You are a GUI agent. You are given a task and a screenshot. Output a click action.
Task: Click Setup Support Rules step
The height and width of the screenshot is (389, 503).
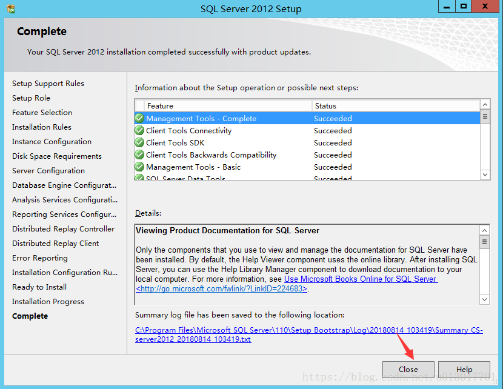click(x=48, y=84)
